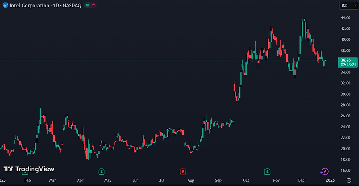Click the 16.00 price axis label
The image size is (359, 186).
pos(345,171)
